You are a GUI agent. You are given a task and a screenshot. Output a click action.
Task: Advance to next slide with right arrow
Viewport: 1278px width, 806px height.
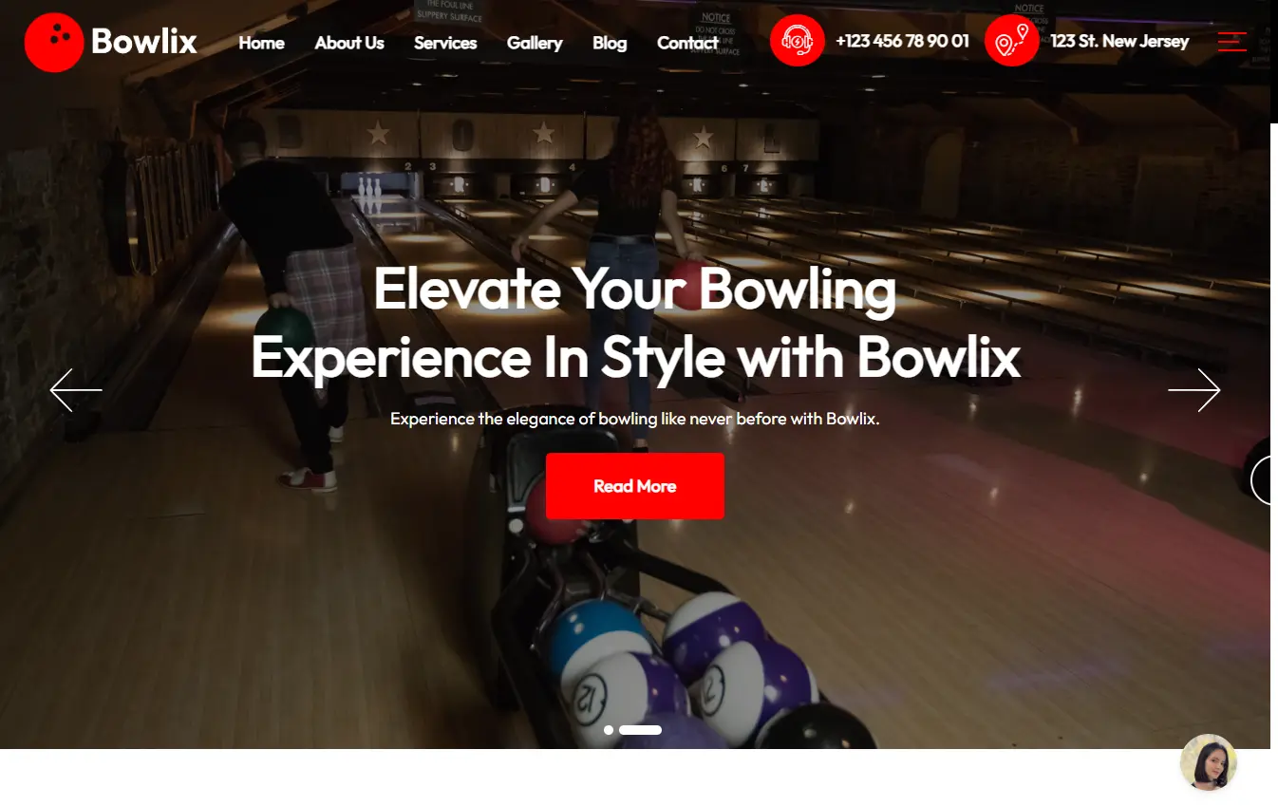coord(1194,390)
